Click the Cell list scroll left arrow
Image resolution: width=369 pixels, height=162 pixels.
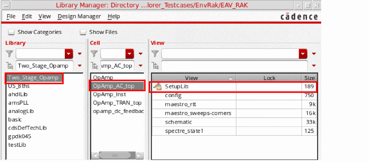tap(95, 155)
